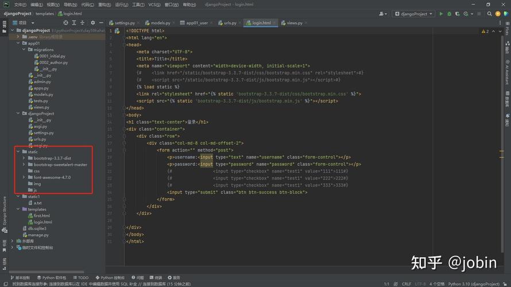The width and height of the screenshot is (511, 287).
Task: Click the Debug bug icon
Action: (x=449, y=14)
